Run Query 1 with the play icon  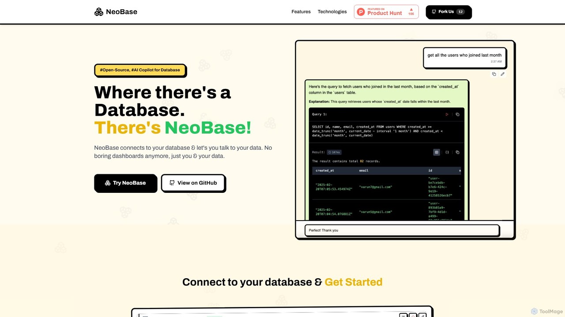pos(447,114)
